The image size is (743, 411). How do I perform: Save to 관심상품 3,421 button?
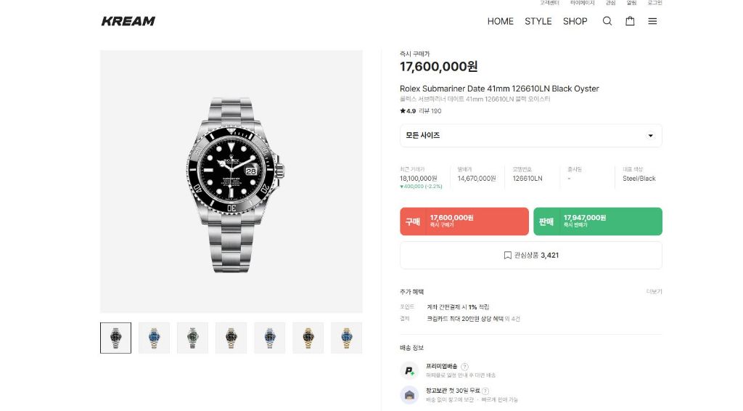tap(530, 256)
